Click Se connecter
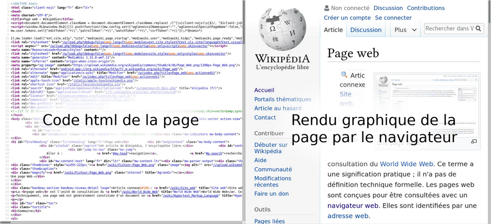Screen dimensions: 491x224 click(393, 18)
